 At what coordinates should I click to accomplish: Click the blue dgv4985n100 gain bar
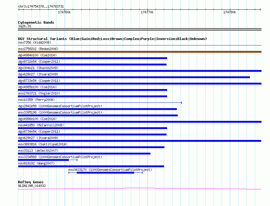[x=93, y=90]
